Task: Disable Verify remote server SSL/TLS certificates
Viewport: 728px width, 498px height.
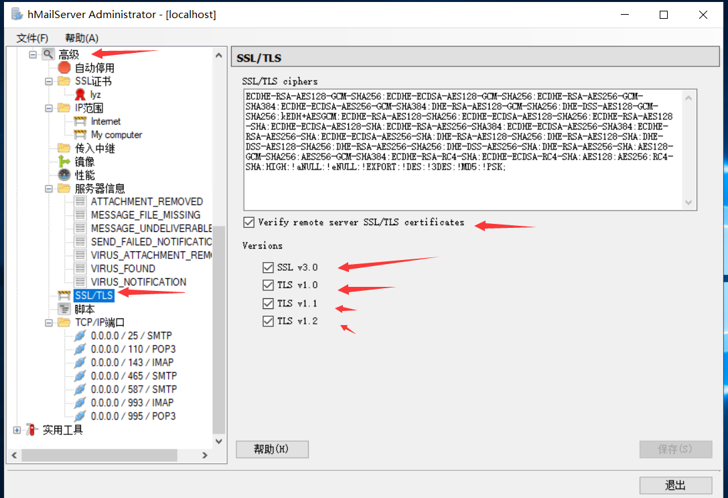Action: pyautogui.click(x=249, y=223)
